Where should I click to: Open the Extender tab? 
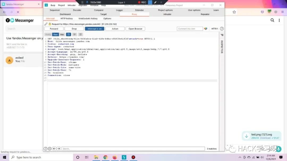click(x=140, y=10)
